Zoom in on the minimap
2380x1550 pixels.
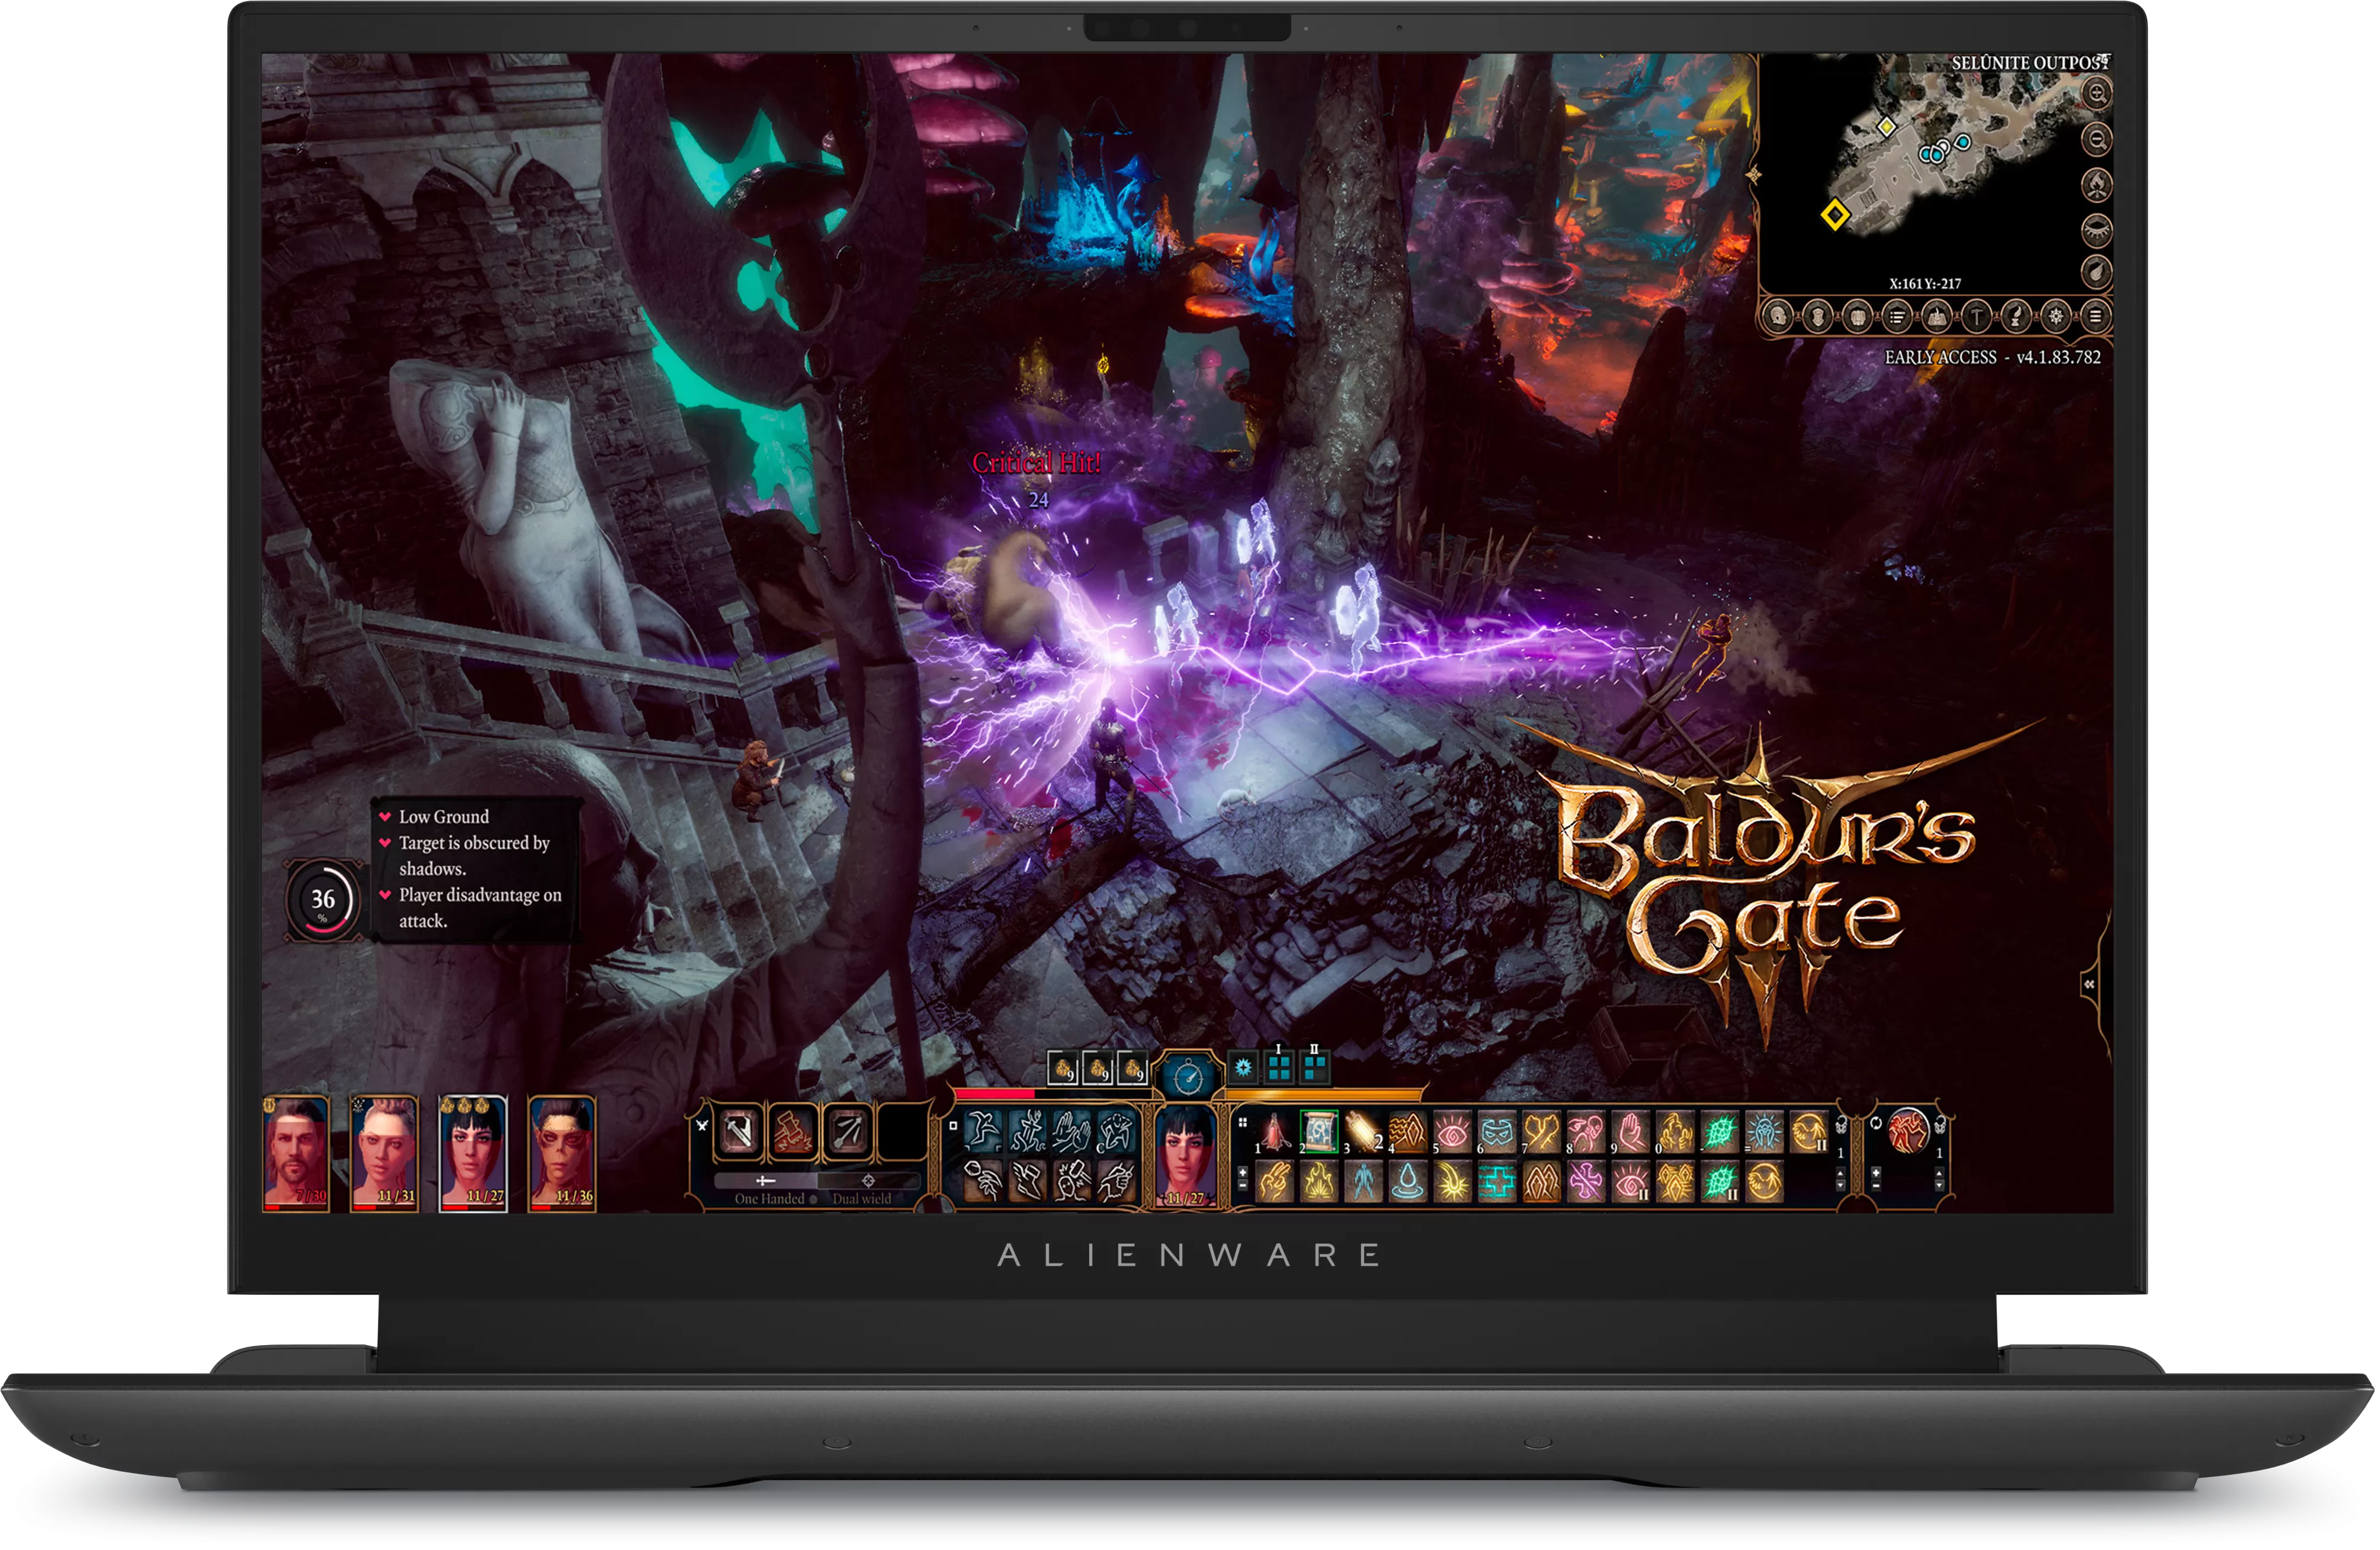click(x=2096, y=94)
